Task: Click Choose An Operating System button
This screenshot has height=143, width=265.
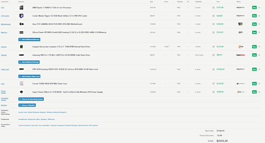Action: pyautogui.click(x=31, y=99)
